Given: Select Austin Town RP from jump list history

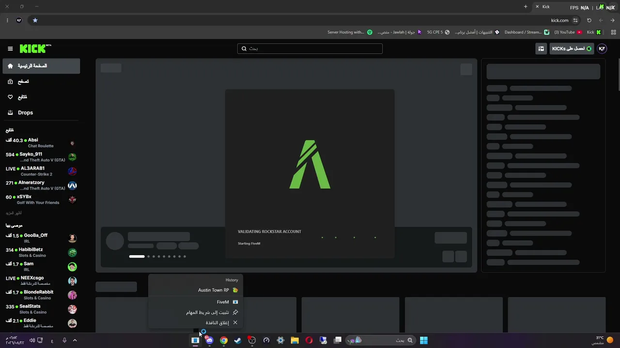Looking at the screenshot, I should pyautogui.click(x=196, y=290).
